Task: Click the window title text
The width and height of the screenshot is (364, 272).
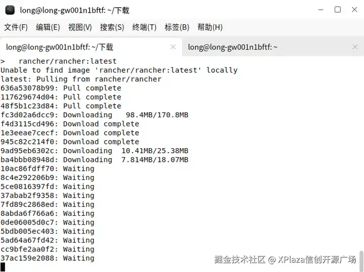Action: click(x=74, y=10)
